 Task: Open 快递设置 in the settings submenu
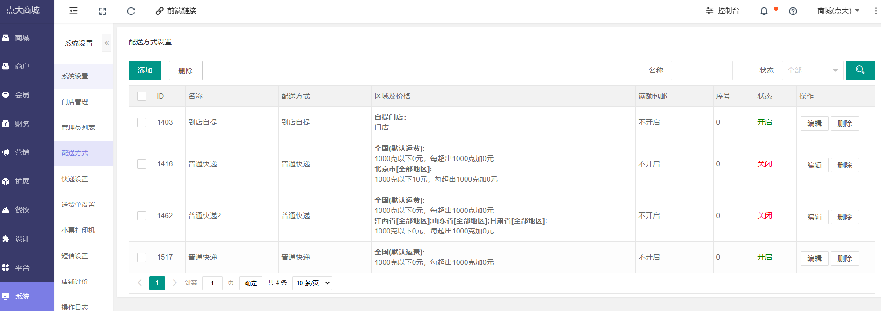click(x=75, y=179)
